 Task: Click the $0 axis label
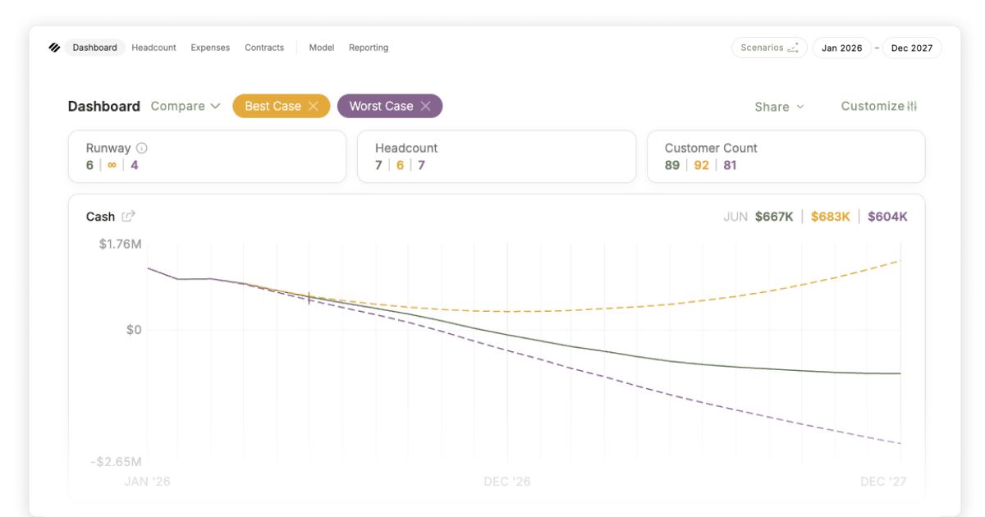coord(133,330)
